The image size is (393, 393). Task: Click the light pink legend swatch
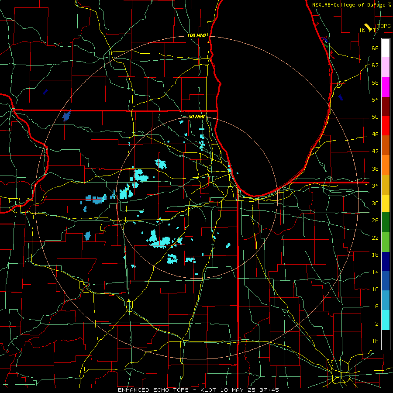tap(386, 67)
